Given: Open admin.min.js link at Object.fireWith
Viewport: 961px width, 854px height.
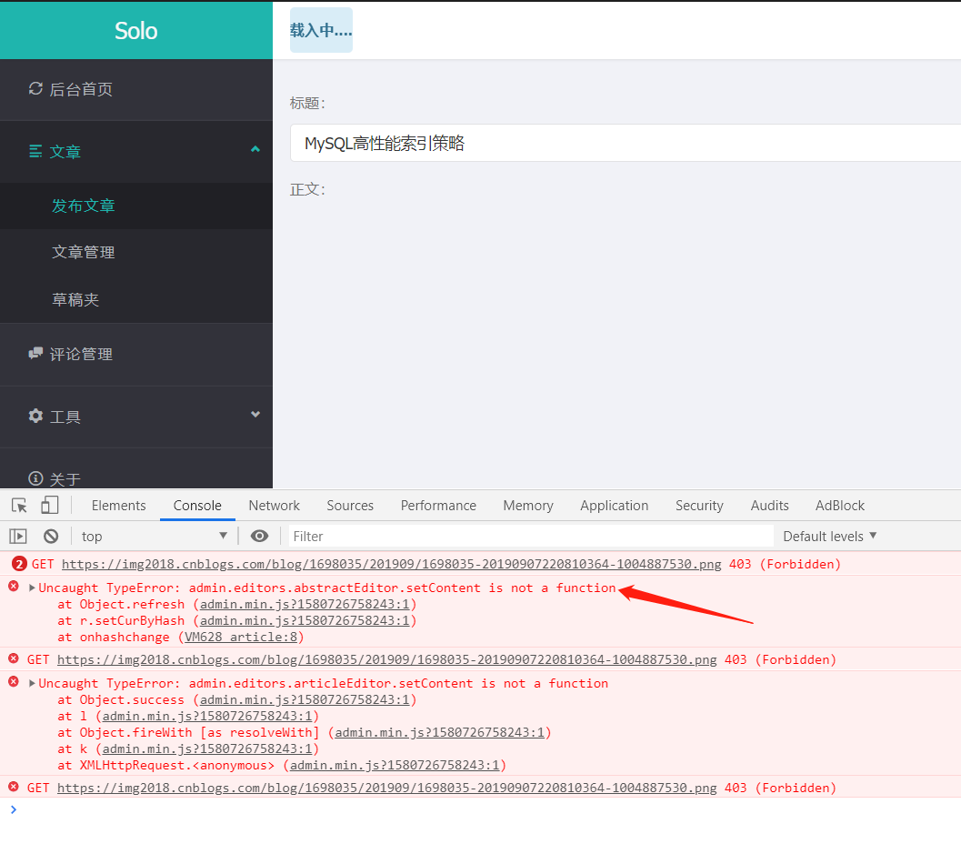Looking at the screenshot, I should (x=439, y=733).
